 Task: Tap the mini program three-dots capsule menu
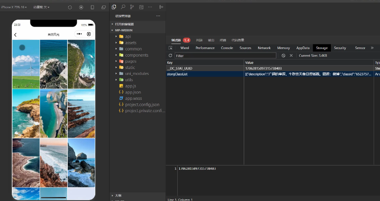tap(79, 34)
